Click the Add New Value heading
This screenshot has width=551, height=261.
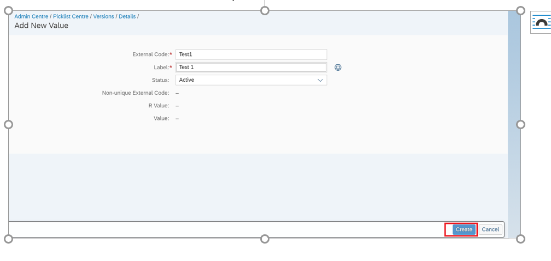tap(42, 26)
